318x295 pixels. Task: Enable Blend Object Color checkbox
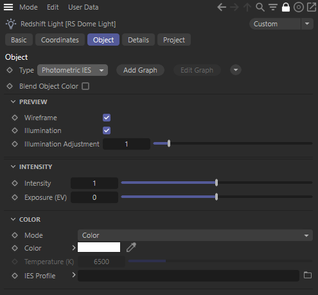click(x=85, y=86)
